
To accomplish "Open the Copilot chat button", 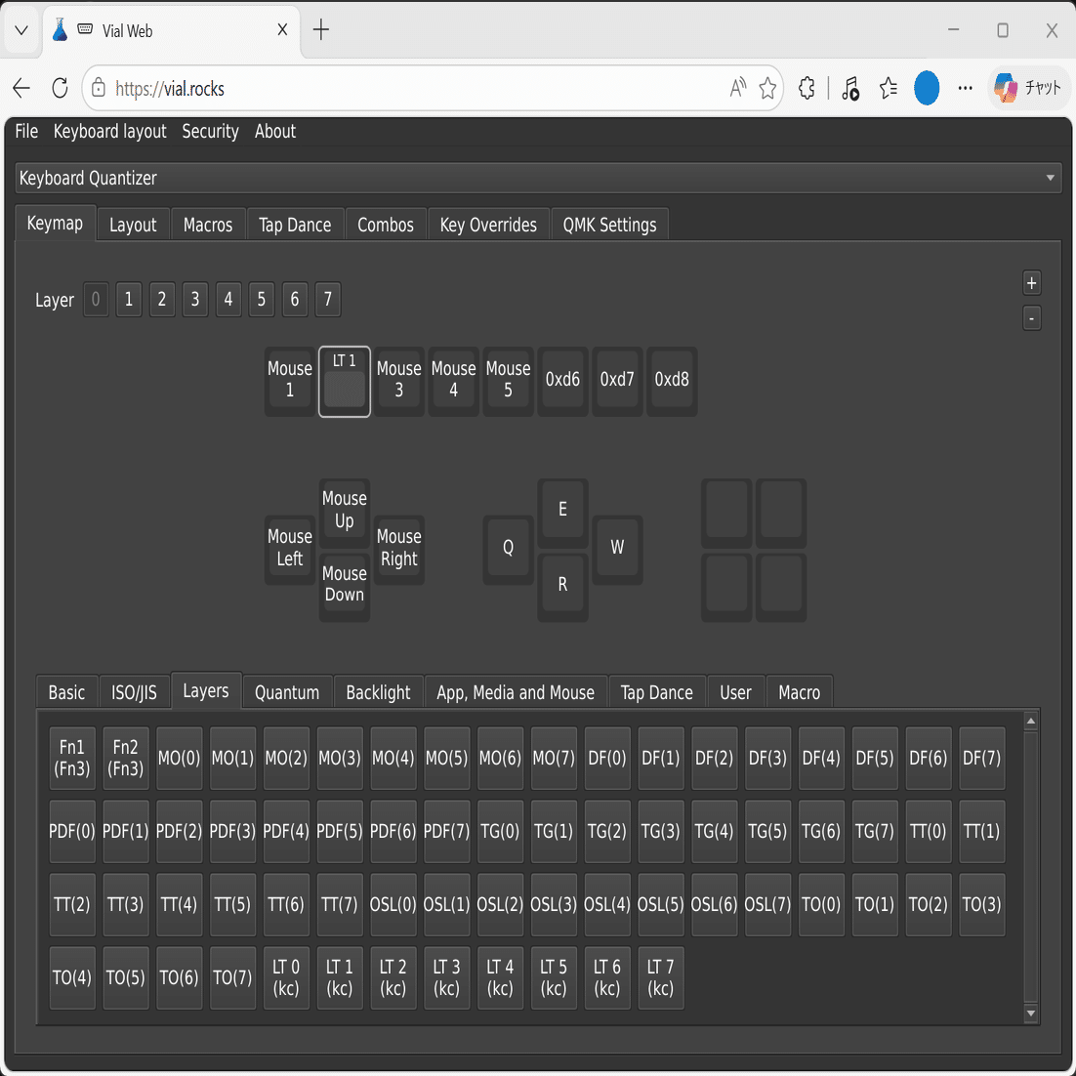I will click(1028, 88).
